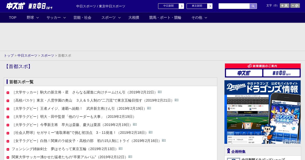Expand the 野球 dropdown chevron
The width and height of the screenshot is (305, 160).
click(38, 18)
